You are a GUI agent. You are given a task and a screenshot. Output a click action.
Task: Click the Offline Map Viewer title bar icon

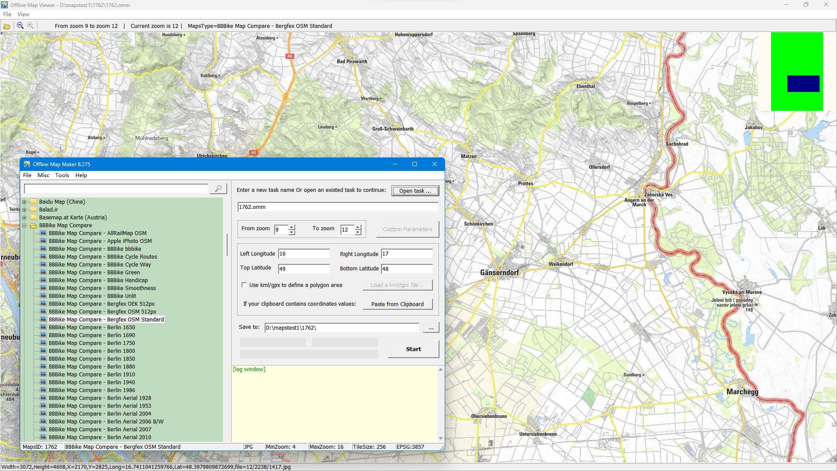coord(4,5)
